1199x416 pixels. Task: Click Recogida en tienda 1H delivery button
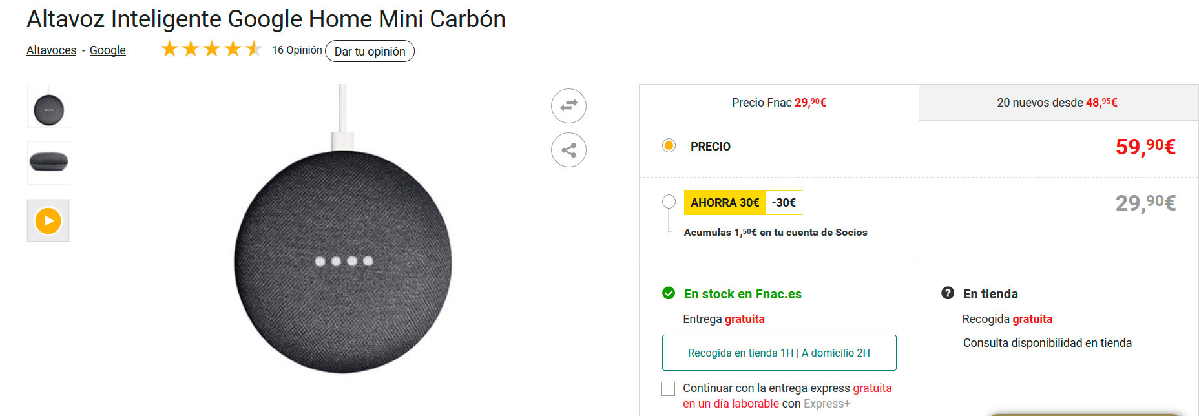tap(778, 353)
